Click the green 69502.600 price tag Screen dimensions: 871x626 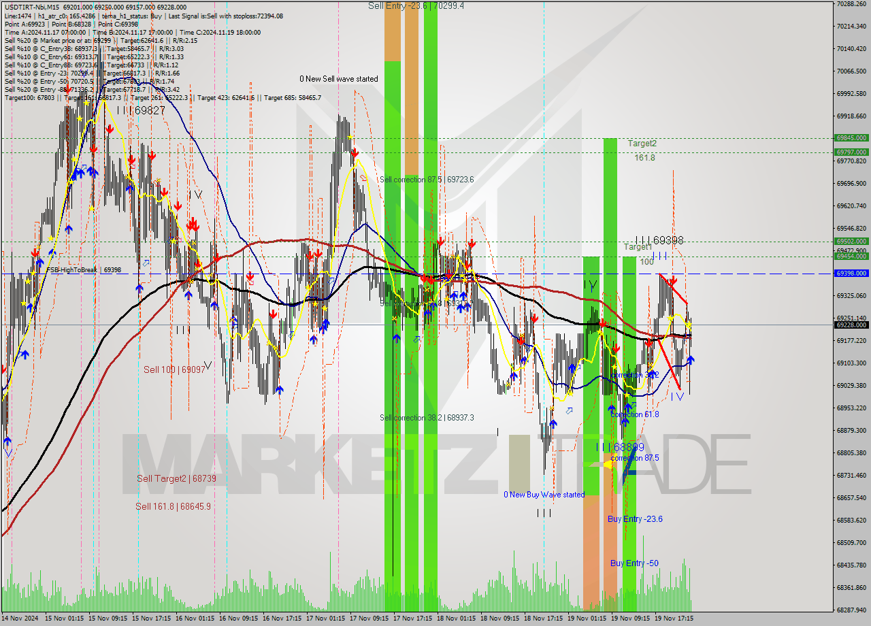coord(851,241)
